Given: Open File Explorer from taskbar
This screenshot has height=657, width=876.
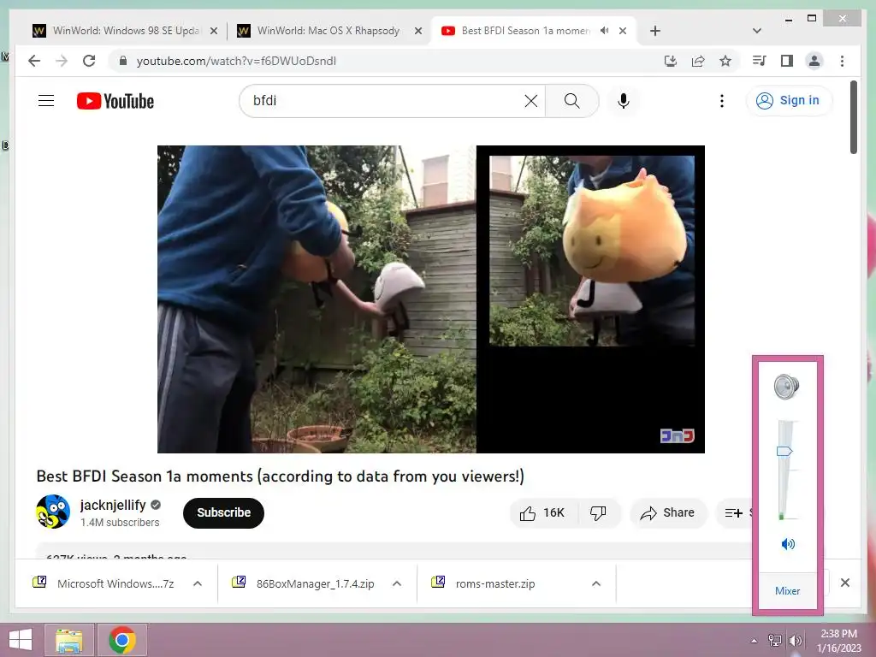Looking at the screenshot, I should (69, 640).
